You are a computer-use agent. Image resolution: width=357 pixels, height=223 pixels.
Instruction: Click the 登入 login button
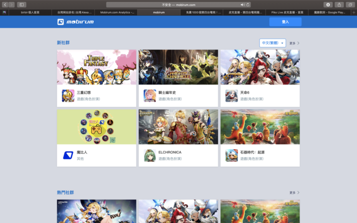pyautogui.click(x=285, y=22)
